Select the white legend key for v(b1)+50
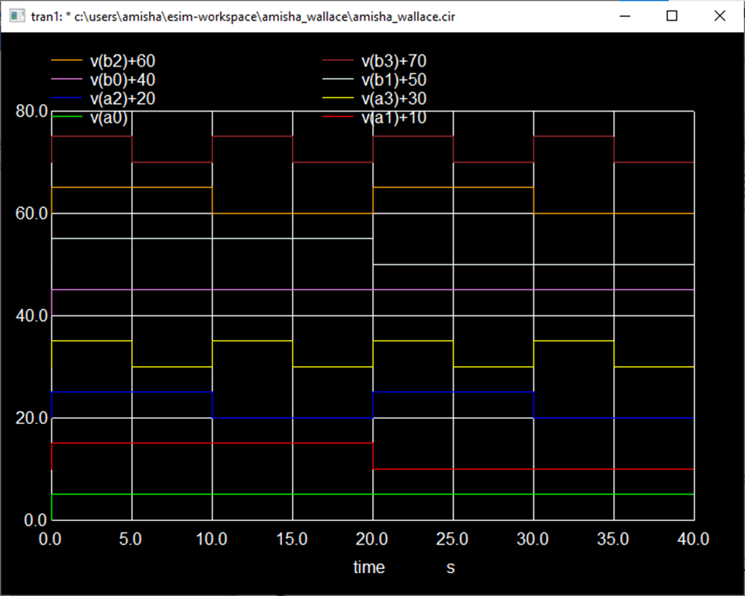Viewport: 745px width, 596px height. [336, 79]
